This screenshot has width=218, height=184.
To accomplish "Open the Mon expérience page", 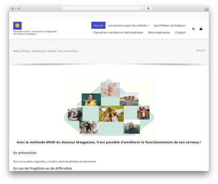I will [x=159, y=32].
